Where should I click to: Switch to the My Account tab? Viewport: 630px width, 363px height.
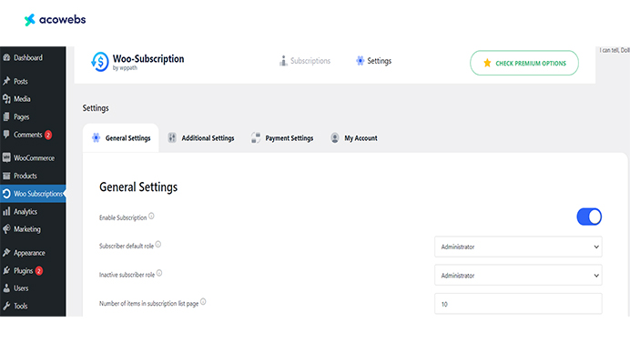click(x=354, y=138)
